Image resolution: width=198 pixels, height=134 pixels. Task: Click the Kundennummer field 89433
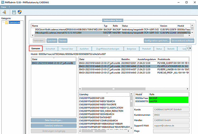point(171,115)
